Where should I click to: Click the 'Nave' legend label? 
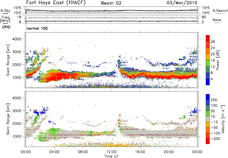click(217, 20)
